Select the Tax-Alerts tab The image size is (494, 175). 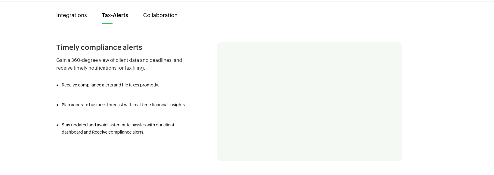tap(115, 15)
